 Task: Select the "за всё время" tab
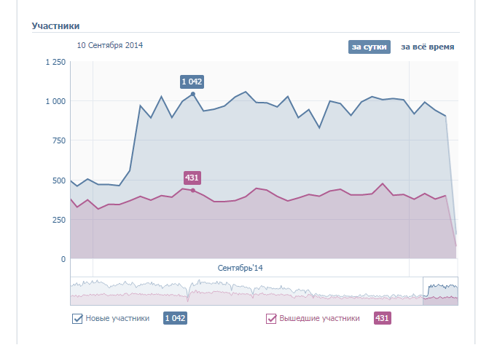click(427, 47)
